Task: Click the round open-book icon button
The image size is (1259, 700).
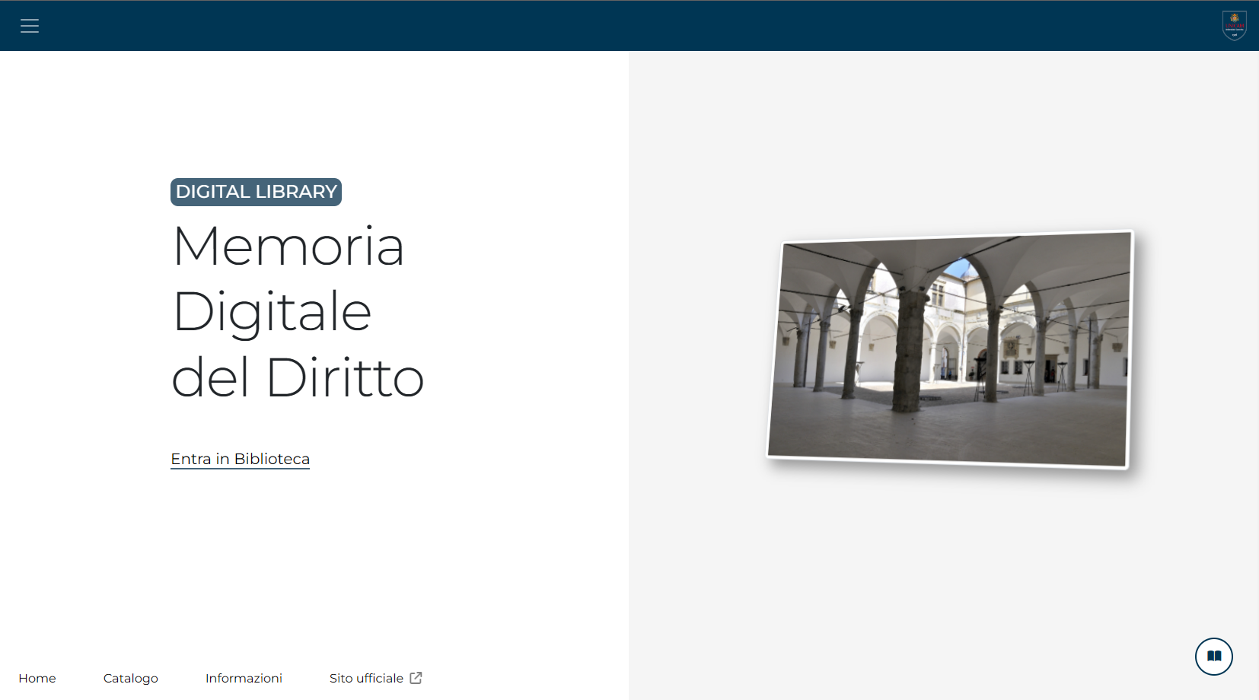Action: (x=1213, y=656)
